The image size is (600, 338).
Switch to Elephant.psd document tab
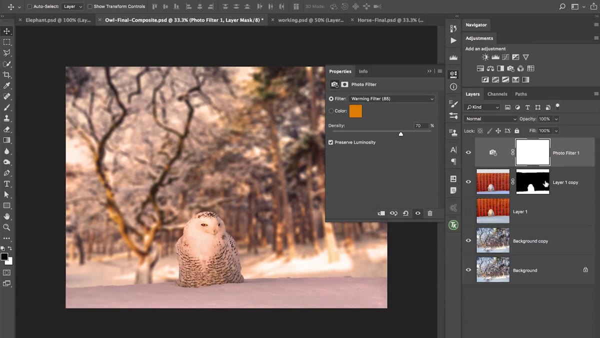click(x=58, y=20)
